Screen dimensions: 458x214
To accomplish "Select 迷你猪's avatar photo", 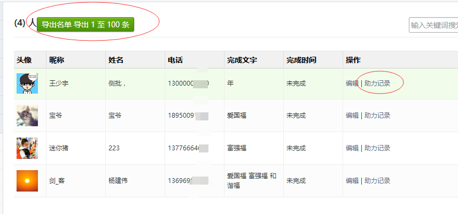I will pos(27,148).
